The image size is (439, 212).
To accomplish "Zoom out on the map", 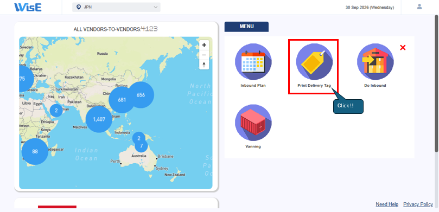I will (x=204, y=55).
